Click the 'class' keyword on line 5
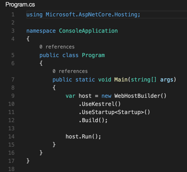The height and width of the screenshot is (172, 187). tap(70, 55)
